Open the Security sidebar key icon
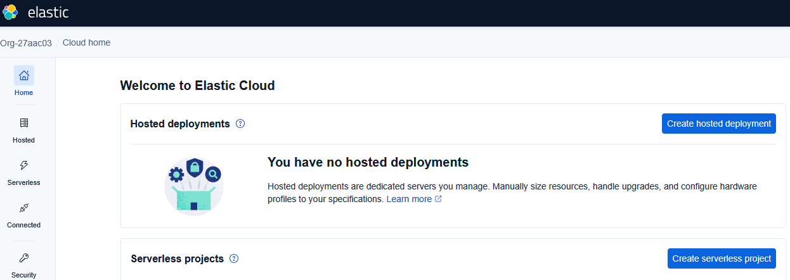 (24, 258)
